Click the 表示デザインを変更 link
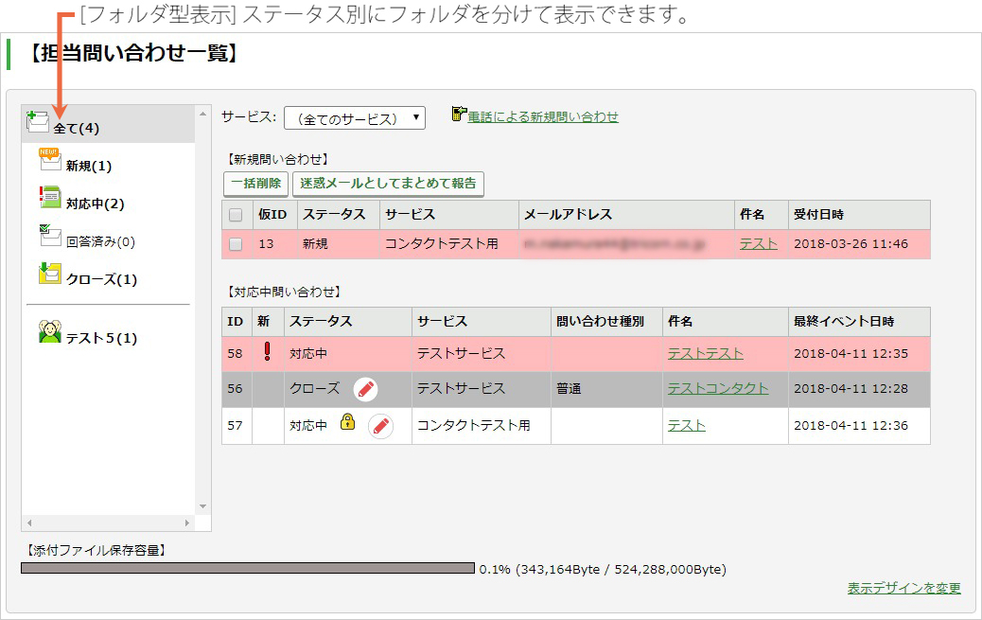The image size is (982, 620). 903,588
